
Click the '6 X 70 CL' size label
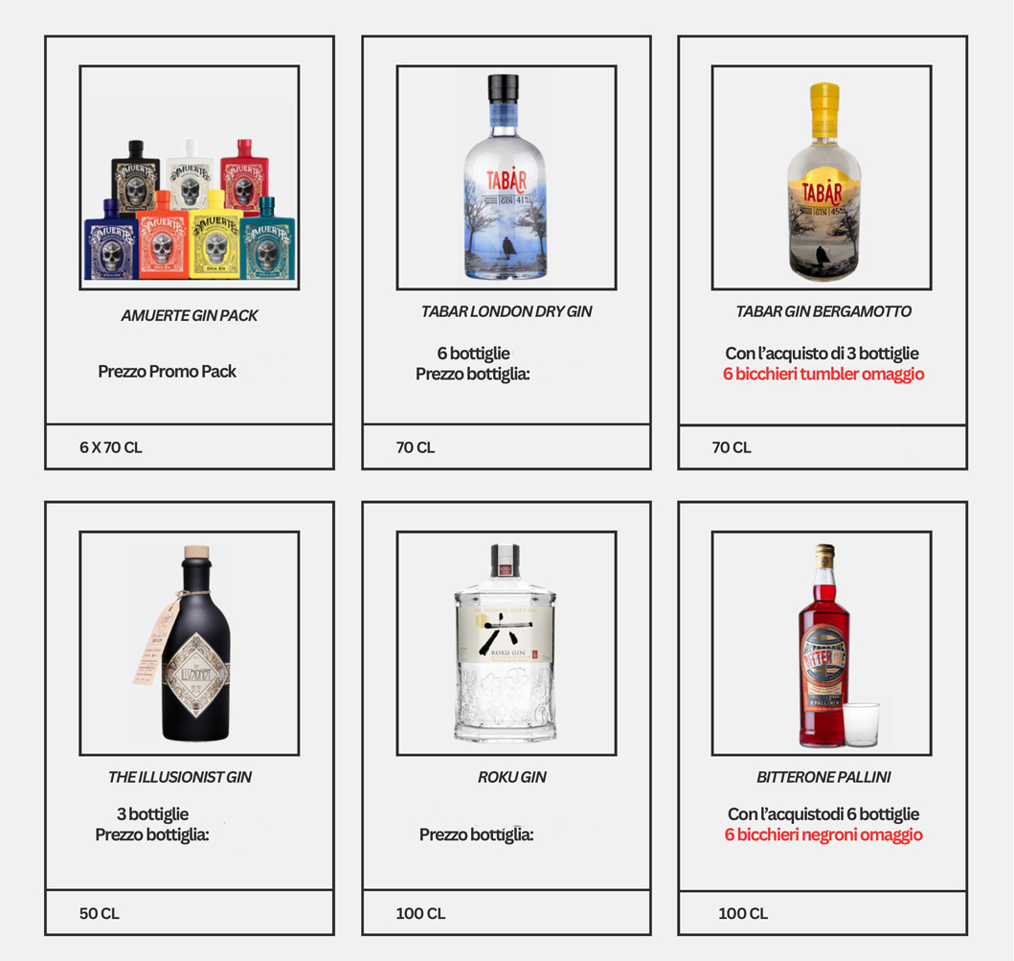tap(110, 447)
